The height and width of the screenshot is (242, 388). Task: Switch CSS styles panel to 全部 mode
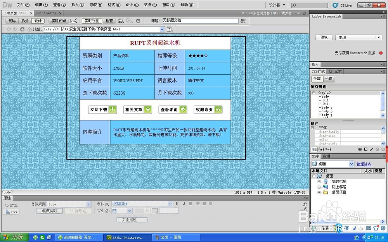pyautogui.click(x=317, y=79)
